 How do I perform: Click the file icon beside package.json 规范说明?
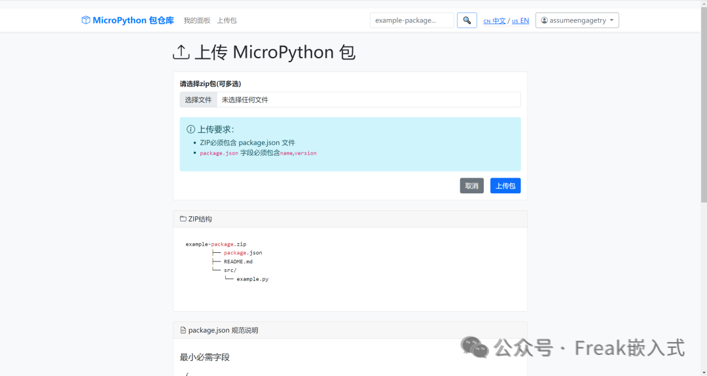(x=183, y=330)
